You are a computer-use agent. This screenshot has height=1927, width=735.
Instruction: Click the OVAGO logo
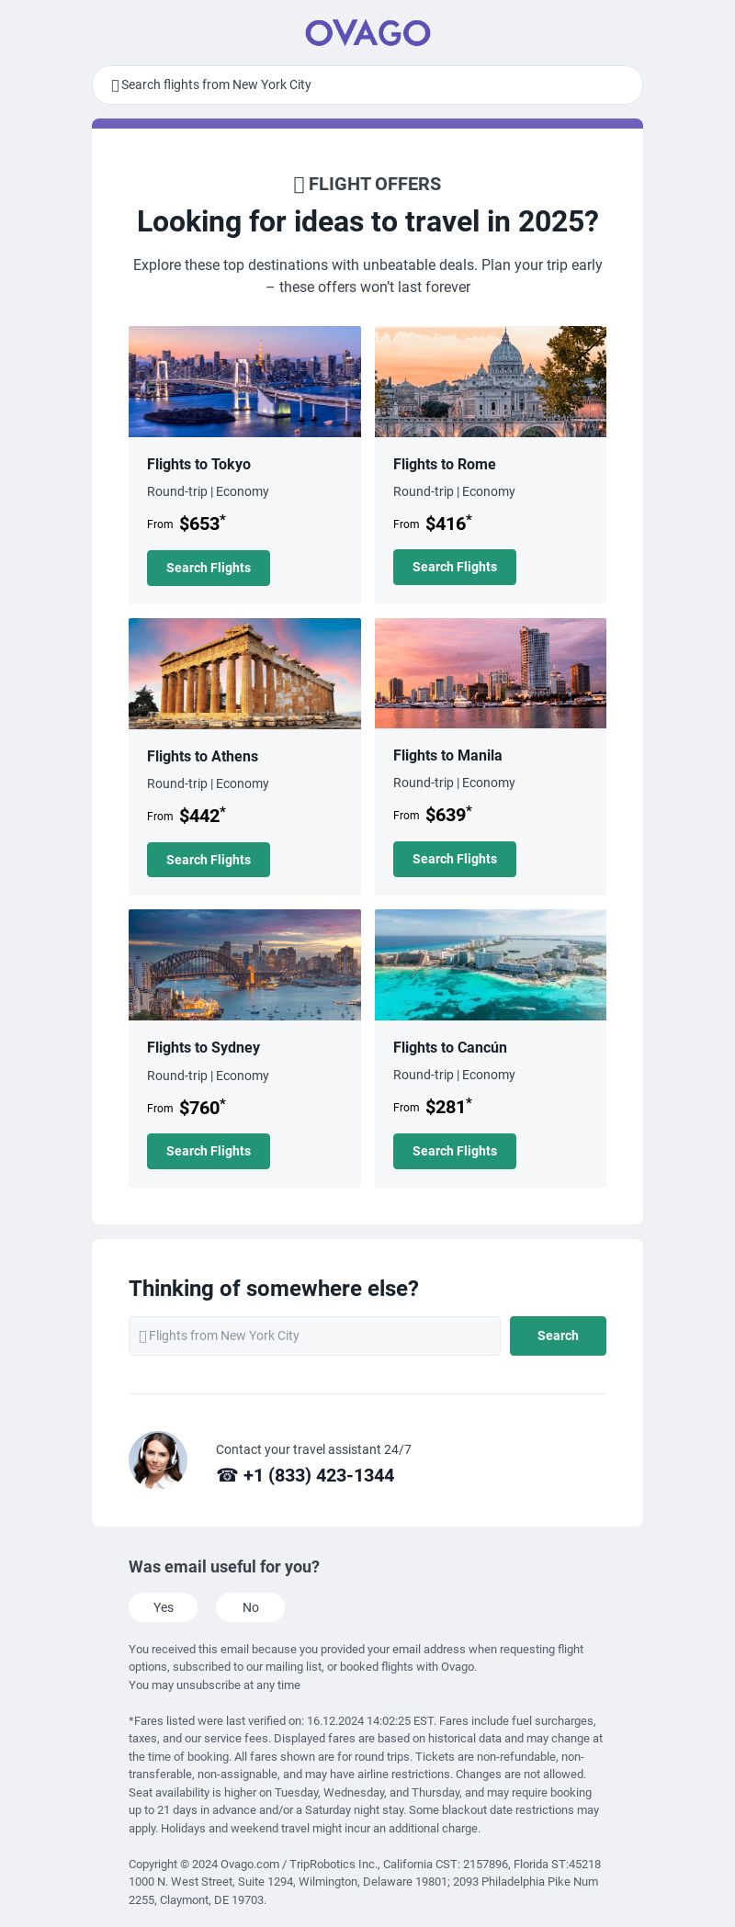point(367,33)
